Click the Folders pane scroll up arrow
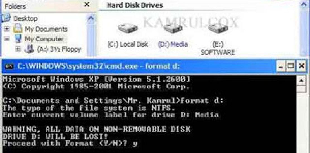The height and width of the screenshot is (153, 310). [x=91, y=19]
